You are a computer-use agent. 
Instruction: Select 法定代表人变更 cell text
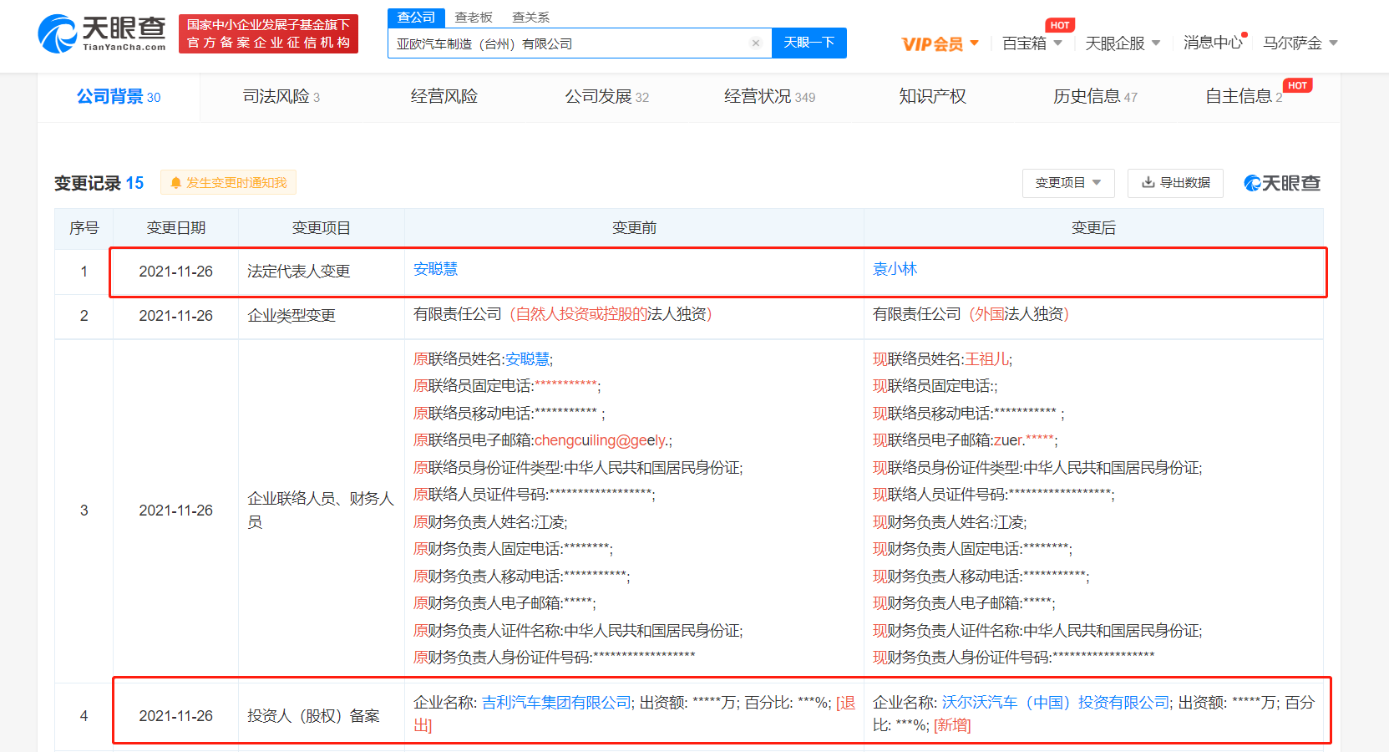(298, 272)
